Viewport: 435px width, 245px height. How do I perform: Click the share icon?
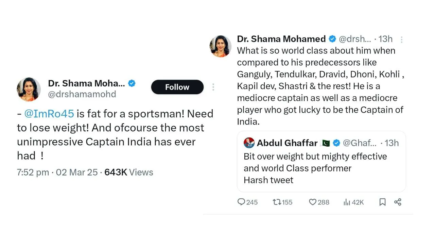point(398,202)
